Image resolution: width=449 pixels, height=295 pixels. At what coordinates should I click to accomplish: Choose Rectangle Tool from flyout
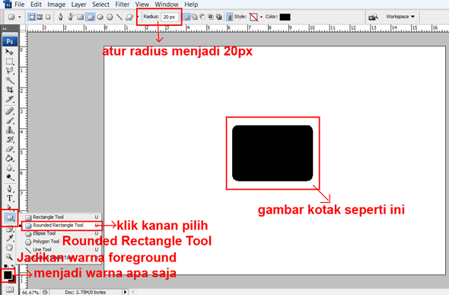pyautogui.click(x=62, y=217)
